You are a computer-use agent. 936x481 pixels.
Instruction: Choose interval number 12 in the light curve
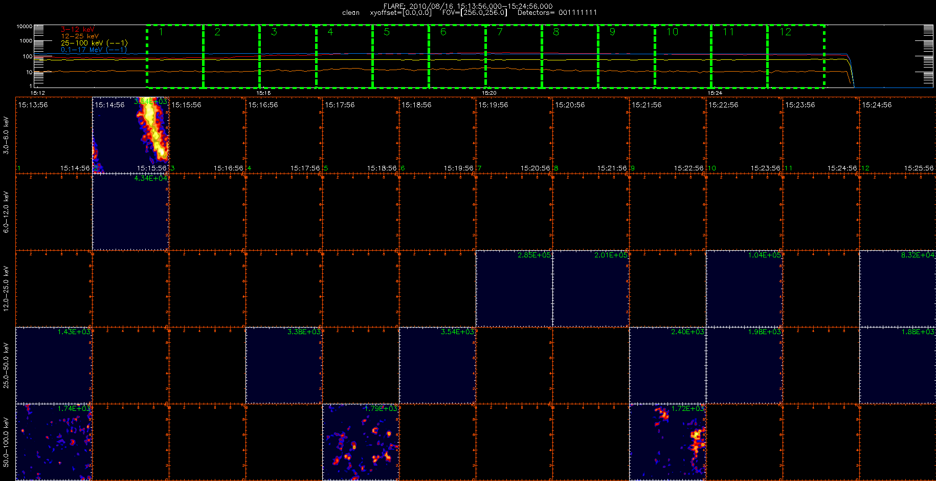click(796, 56)
